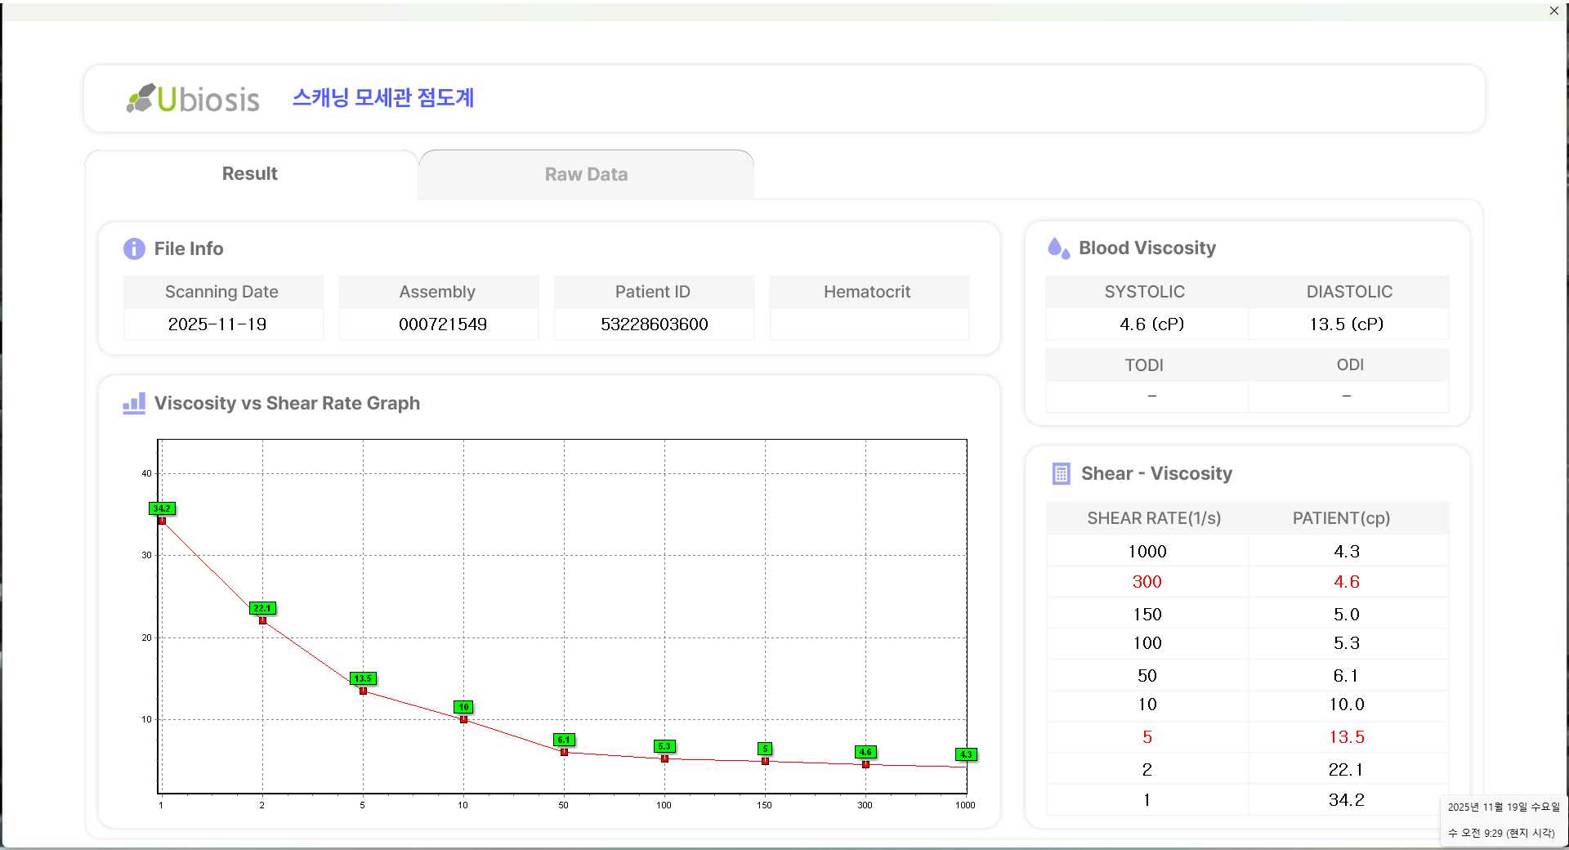1569x850 pixels.
Task: Click the Scanning Date value 2025-11-19
Action: tap(217, 324)
